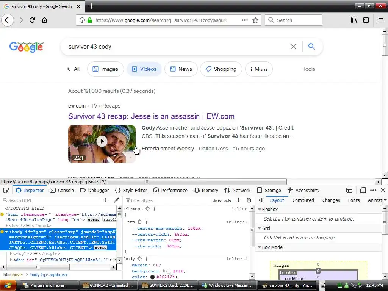388x291 pixels.
Task: Open the Firefox hamburger menu
Action: tap(381, 20)
